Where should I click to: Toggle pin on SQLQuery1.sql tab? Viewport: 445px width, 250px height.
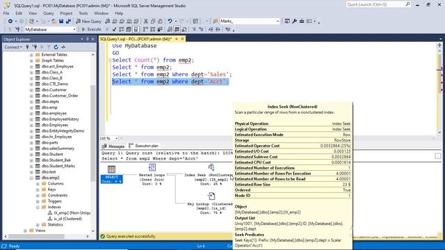tap(177, 39)
